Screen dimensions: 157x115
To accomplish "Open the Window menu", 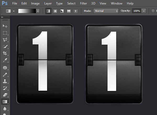I will [x=117, y=3].
